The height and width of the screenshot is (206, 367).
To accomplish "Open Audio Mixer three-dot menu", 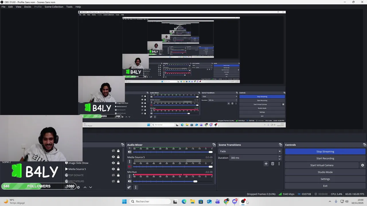I will [136, 187].
